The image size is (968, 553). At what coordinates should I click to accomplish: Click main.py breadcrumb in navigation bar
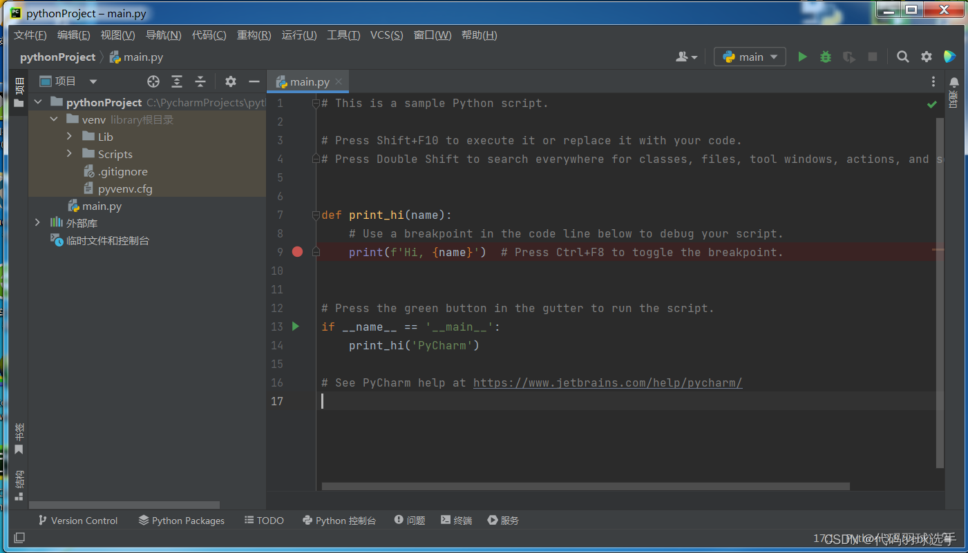tap(137, 57)
